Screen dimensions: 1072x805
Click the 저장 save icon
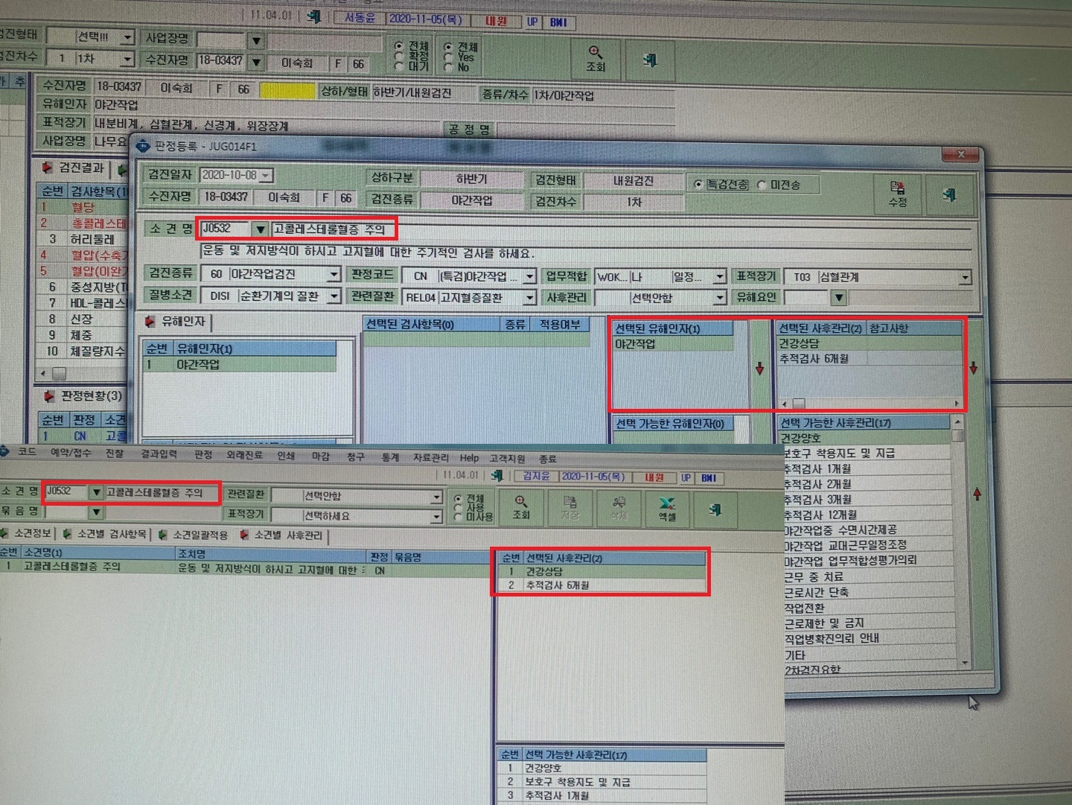[x=570, y=508]
